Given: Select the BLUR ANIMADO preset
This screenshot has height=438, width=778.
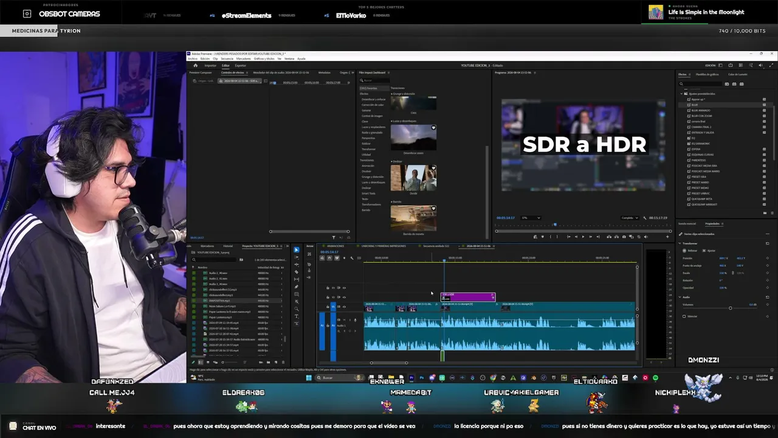Looking at the screenshot, I should tap(700, 110).
